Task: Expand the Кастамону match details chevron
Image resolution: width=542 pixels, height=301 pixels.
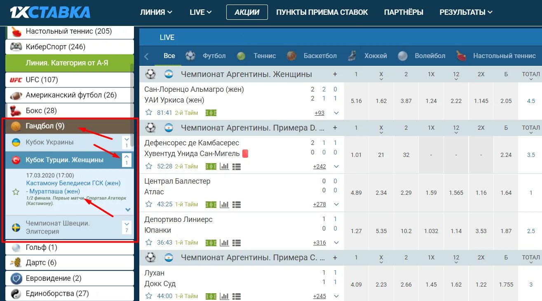Action: pos(128,210)
